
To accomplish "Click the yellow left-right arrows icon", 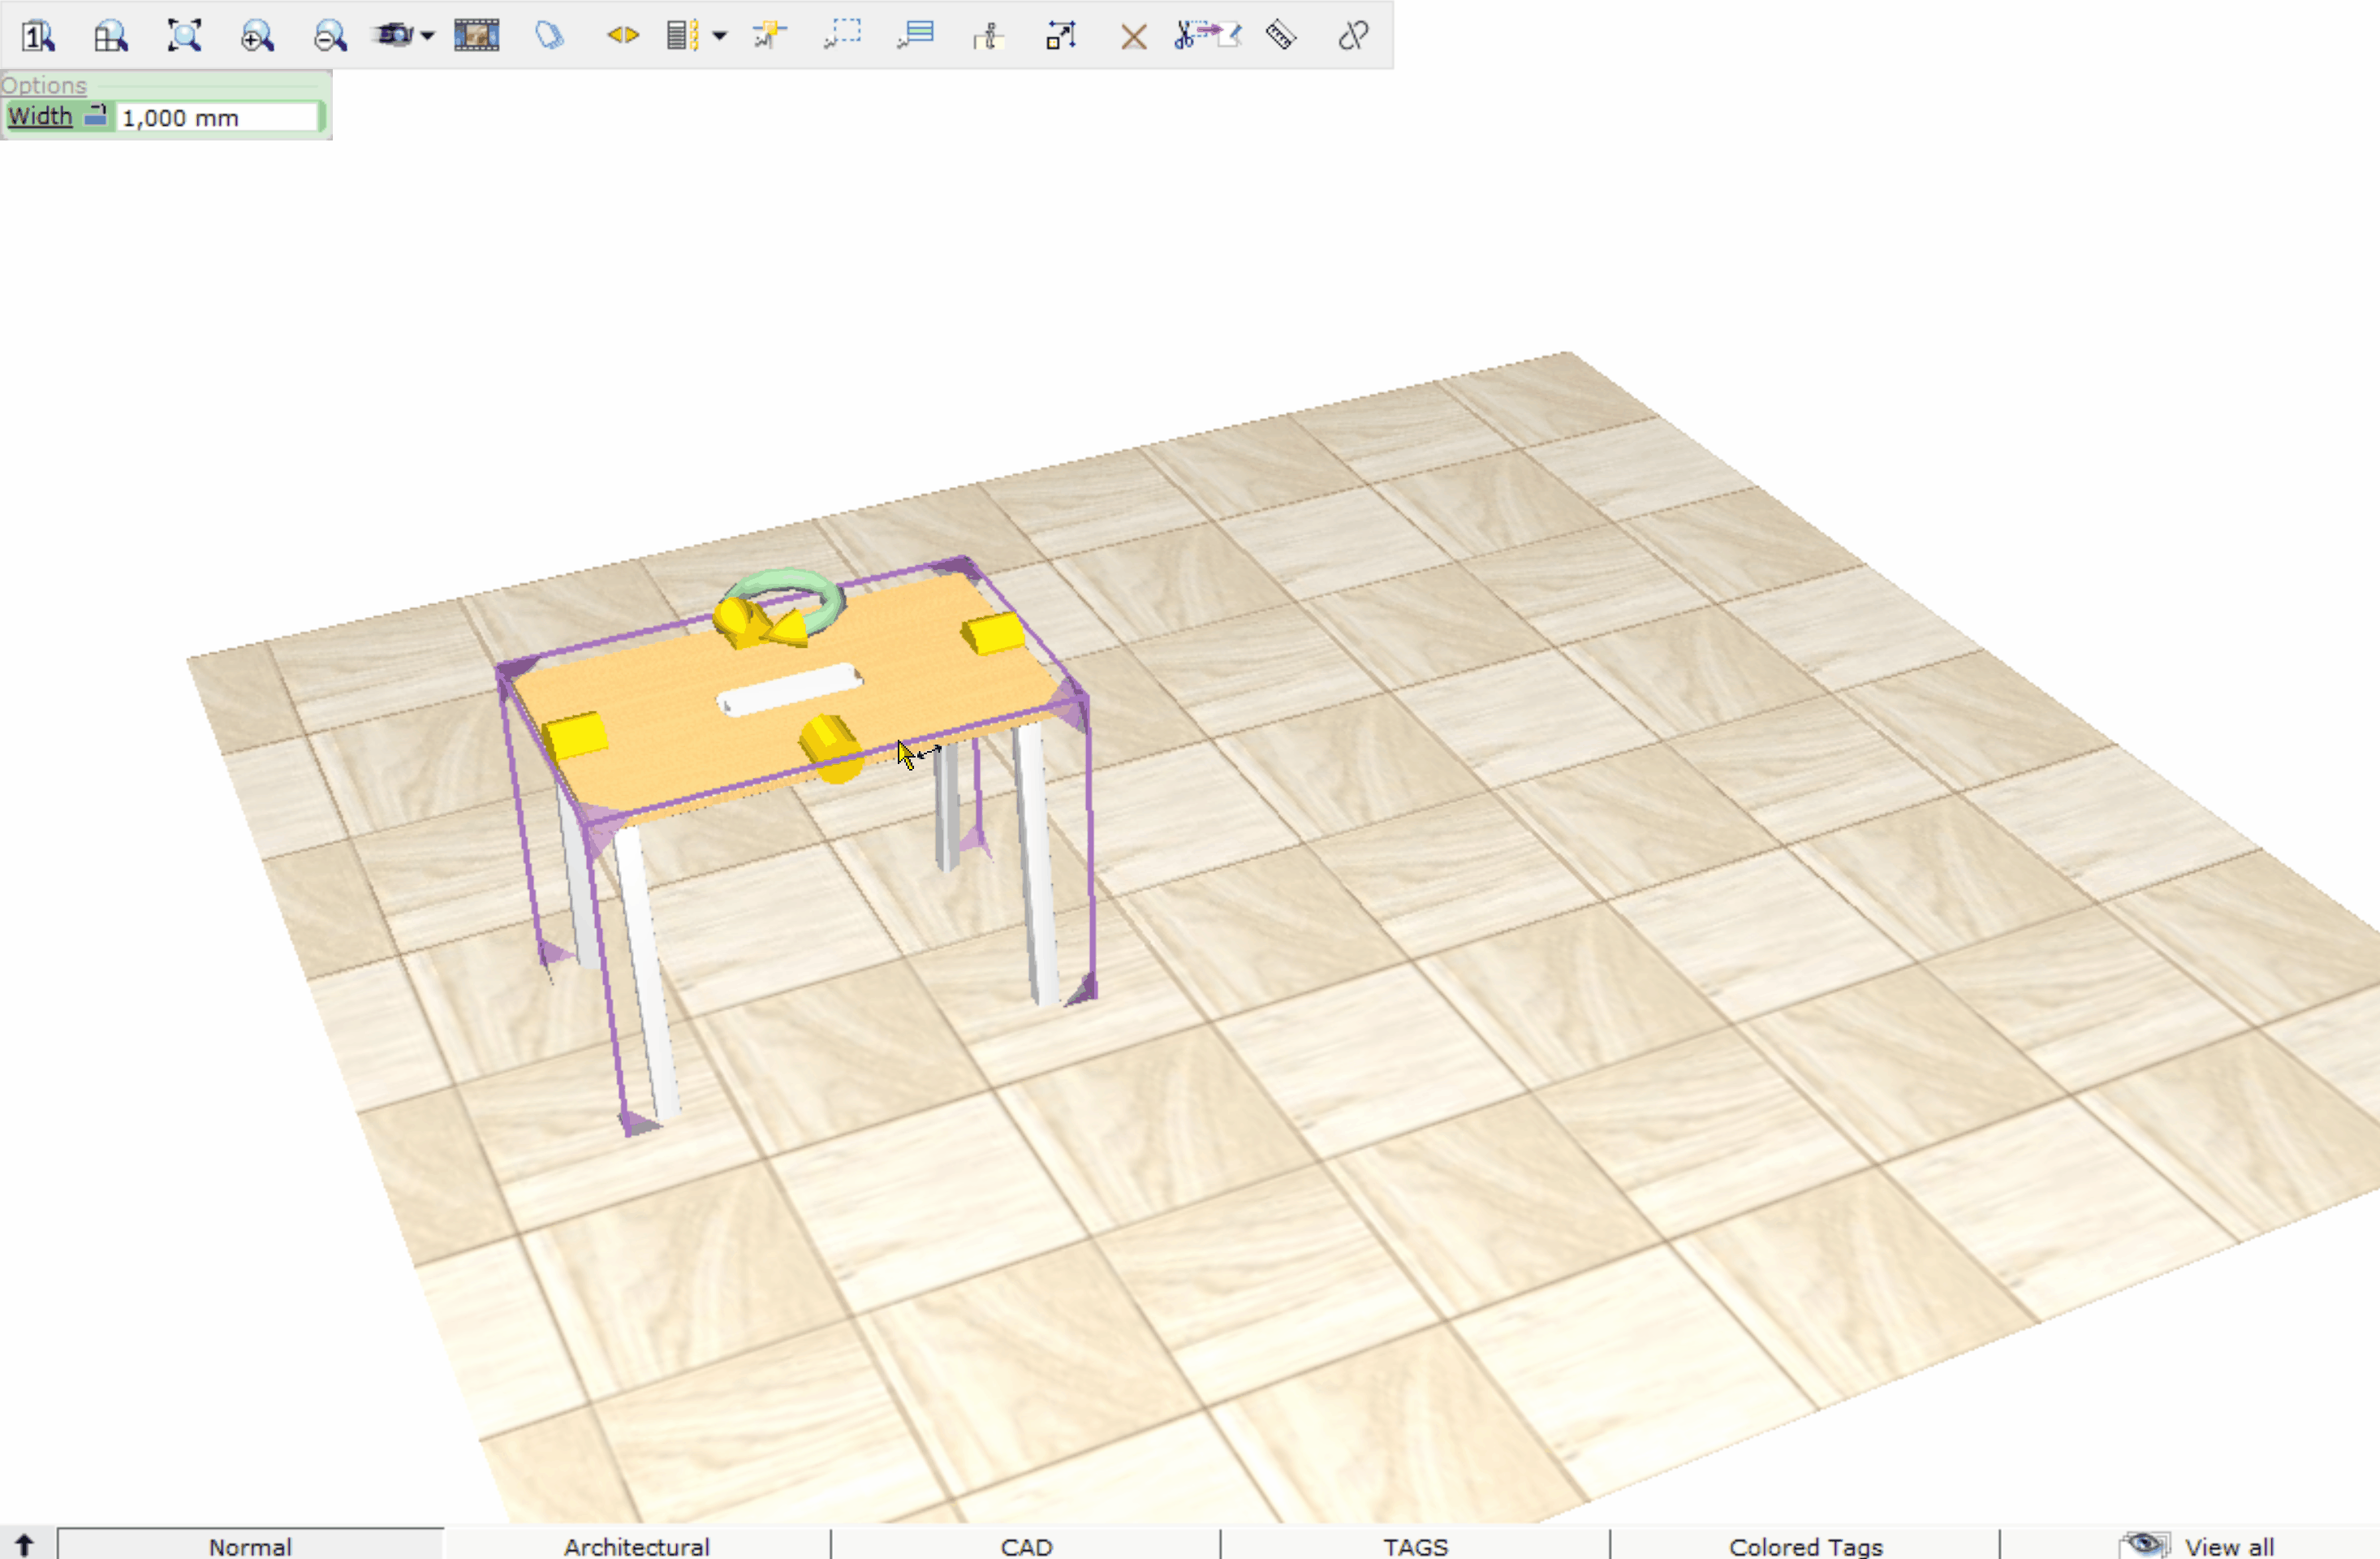I will 622,36.
